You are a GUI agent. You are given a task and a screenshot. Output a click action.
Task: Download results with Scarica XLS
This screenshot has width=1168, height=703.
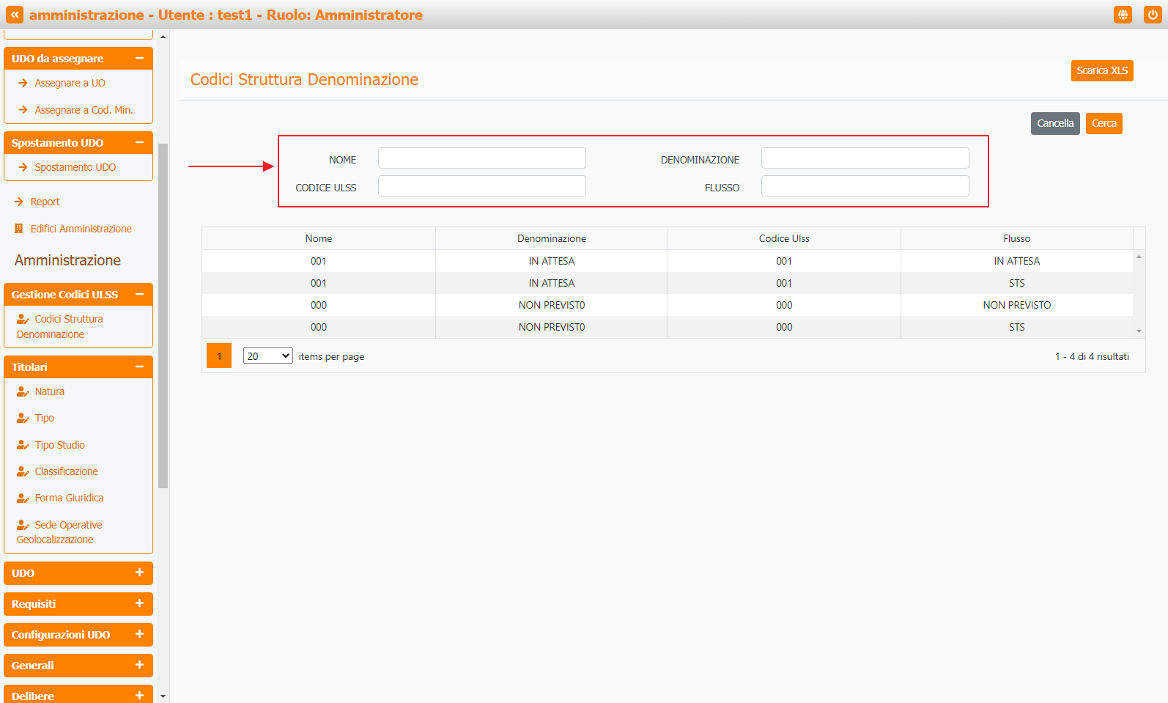[1101, 70]
